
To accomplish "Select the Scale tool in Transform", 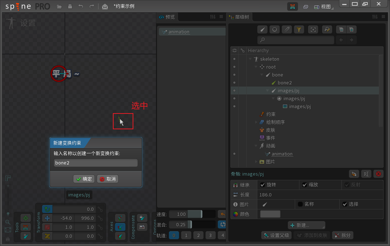I will (x=47, y=227).
